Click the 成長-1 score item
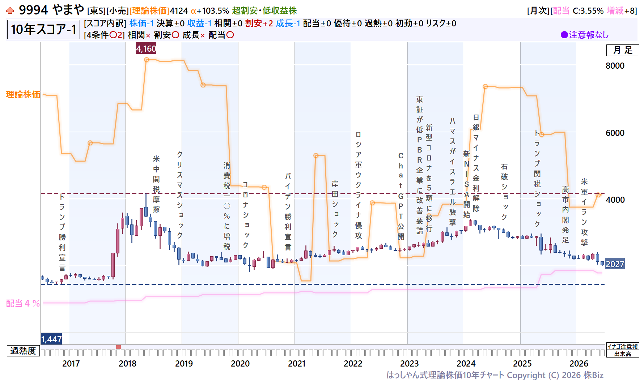644x381 pixels. click(288, 23)
